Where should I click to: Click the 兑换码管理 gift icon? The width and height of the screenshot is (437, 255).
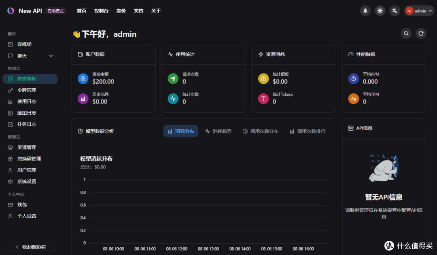pyautogui.click(x=10, y=159)
